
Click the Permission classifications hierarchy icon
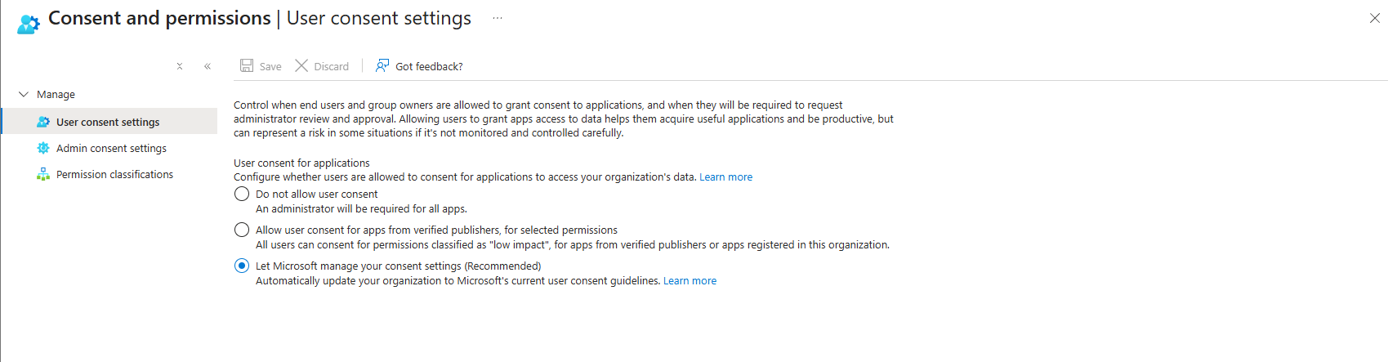[43, 174]
